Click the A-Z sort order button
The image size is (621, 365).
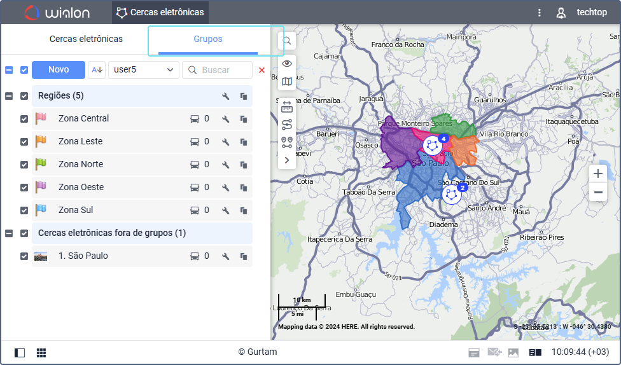97,70
